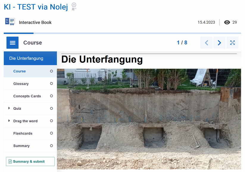Click the document icon in Summary & submit
Image resolution: width=245 pixels, height=172 pixels.
10,161
